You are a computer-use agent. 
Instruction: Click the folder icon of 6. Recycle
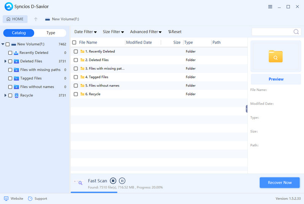tap(82, 94)
